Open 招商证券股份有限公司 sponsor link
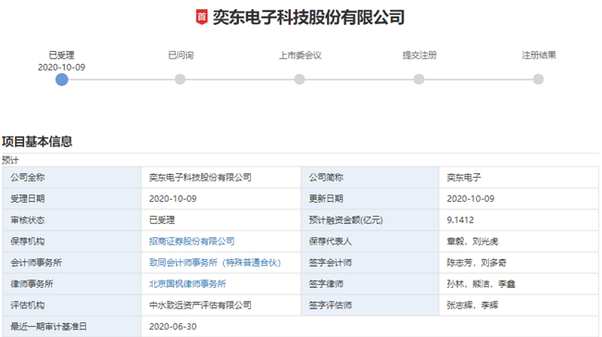Image resolution: width=602 pixels, height=337 pixels. [192, 242]
